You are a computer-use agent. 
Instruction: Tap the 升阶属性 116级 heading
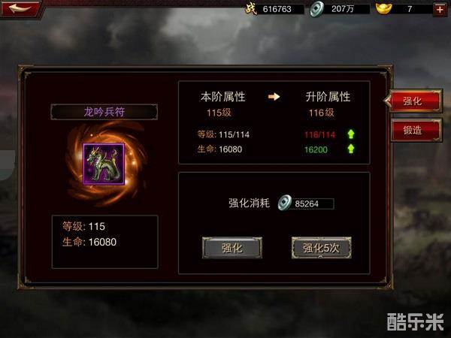click(327, 104)
